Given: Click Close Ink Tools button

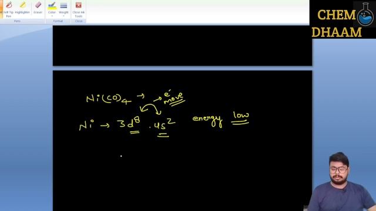Looking at the screenshot, I should pos(78,9).
